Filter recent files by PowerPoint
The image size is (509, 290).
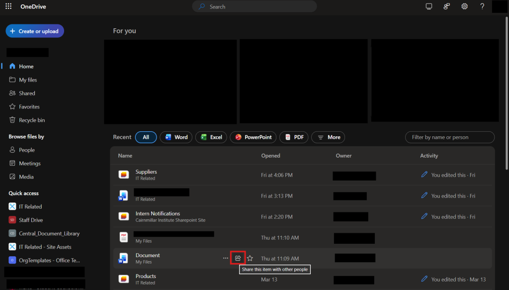tap(253, 137)
